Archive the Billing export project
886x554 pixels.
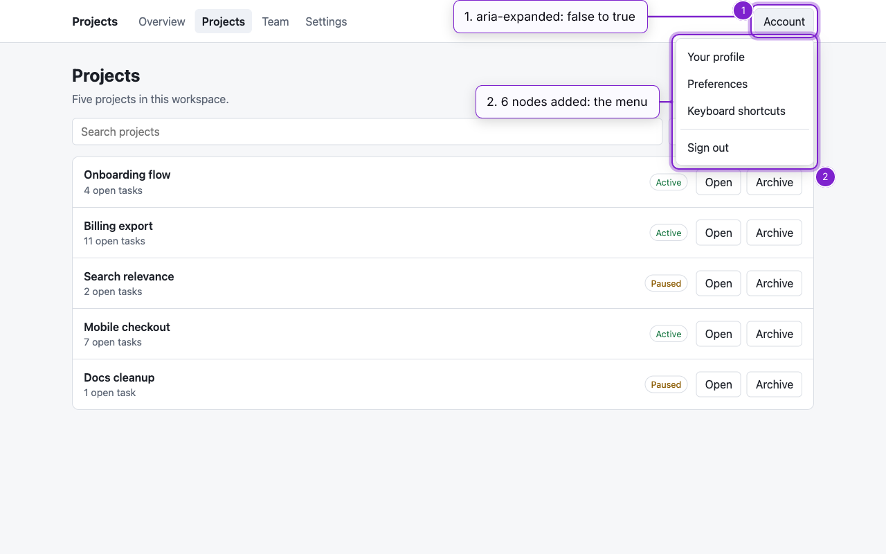tap(775, 233)
